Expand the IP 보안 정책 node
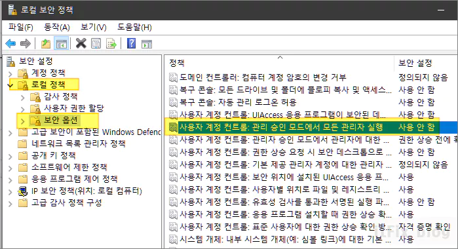Viewport: 458px width, 249px height. [x=10, y=192]
